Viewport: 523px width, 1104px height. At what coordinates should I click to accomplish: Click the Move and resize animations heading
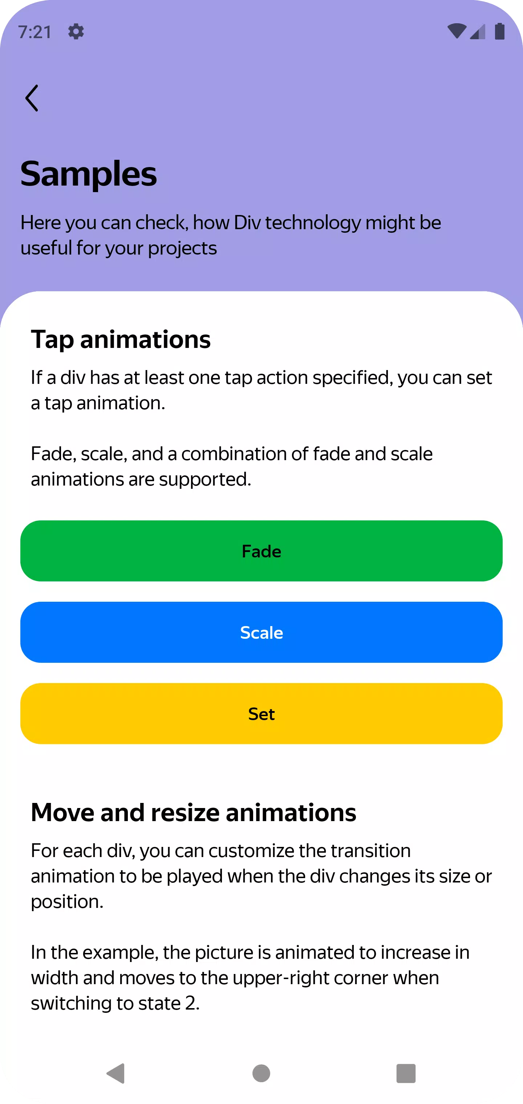coord(193,812)
